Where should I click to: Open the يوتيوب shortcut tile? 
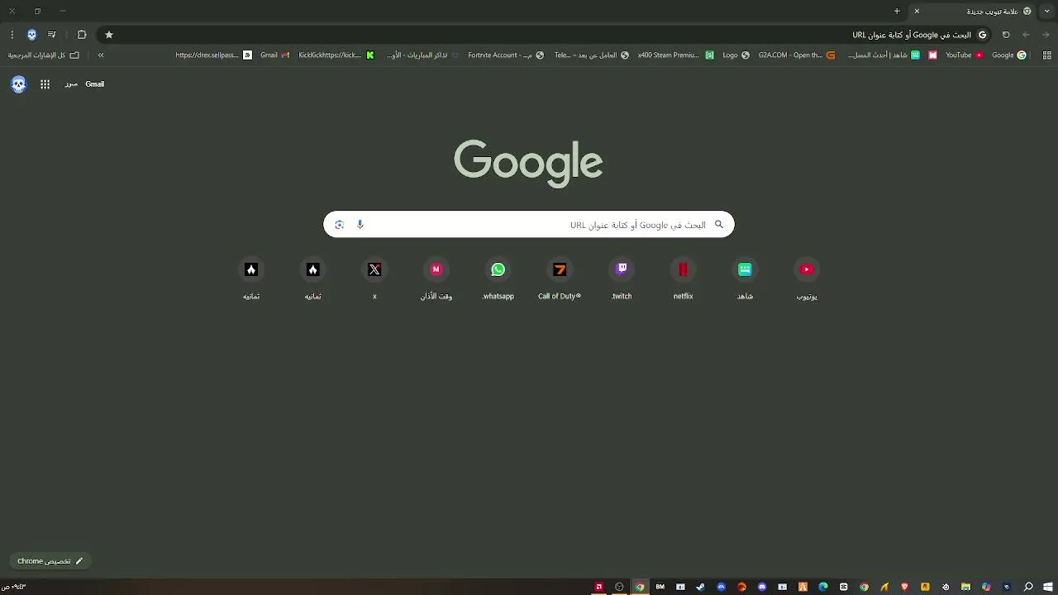point(807,278)
